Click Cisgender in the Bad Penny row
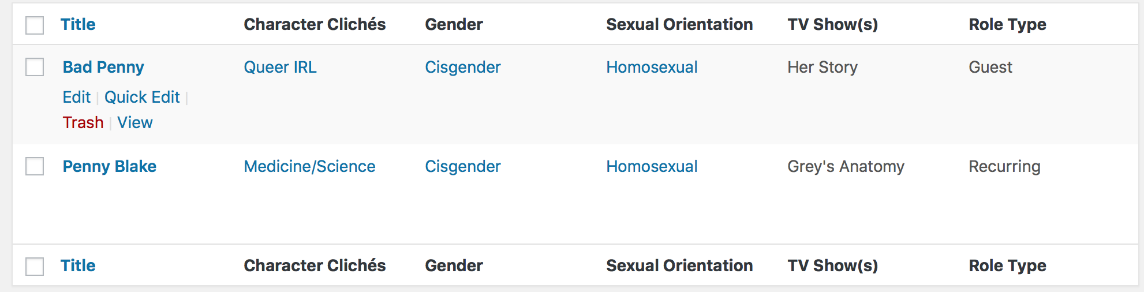The height and width of the screenshot is (292, 1144). click(x=462, y=68)
